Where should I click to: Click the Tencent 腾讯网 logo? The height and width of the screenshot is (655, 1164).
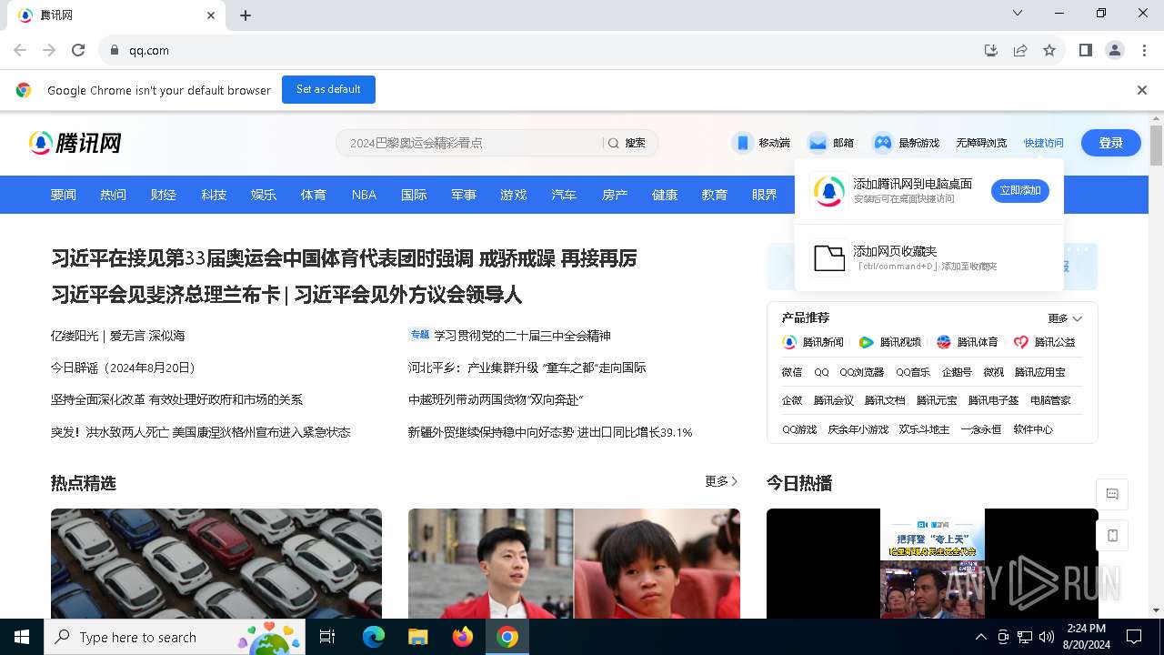pos(75,143)
